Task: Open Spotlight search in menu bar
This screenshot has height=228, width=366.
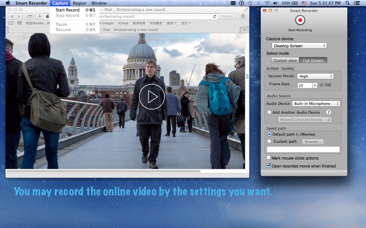Action: point(349,3)
